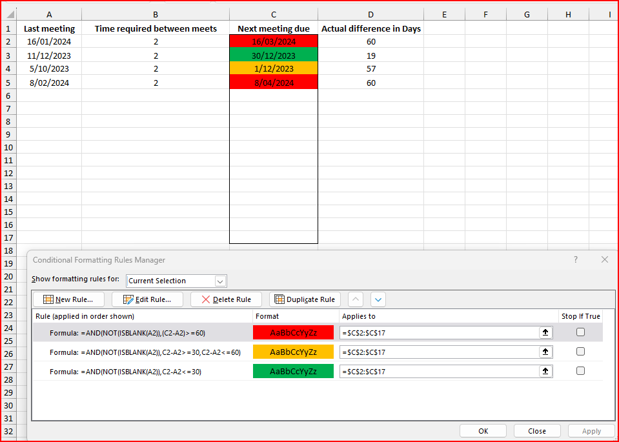Viewport: 619px width, 442px height.
Task: Select column G header
Action: 527,15
